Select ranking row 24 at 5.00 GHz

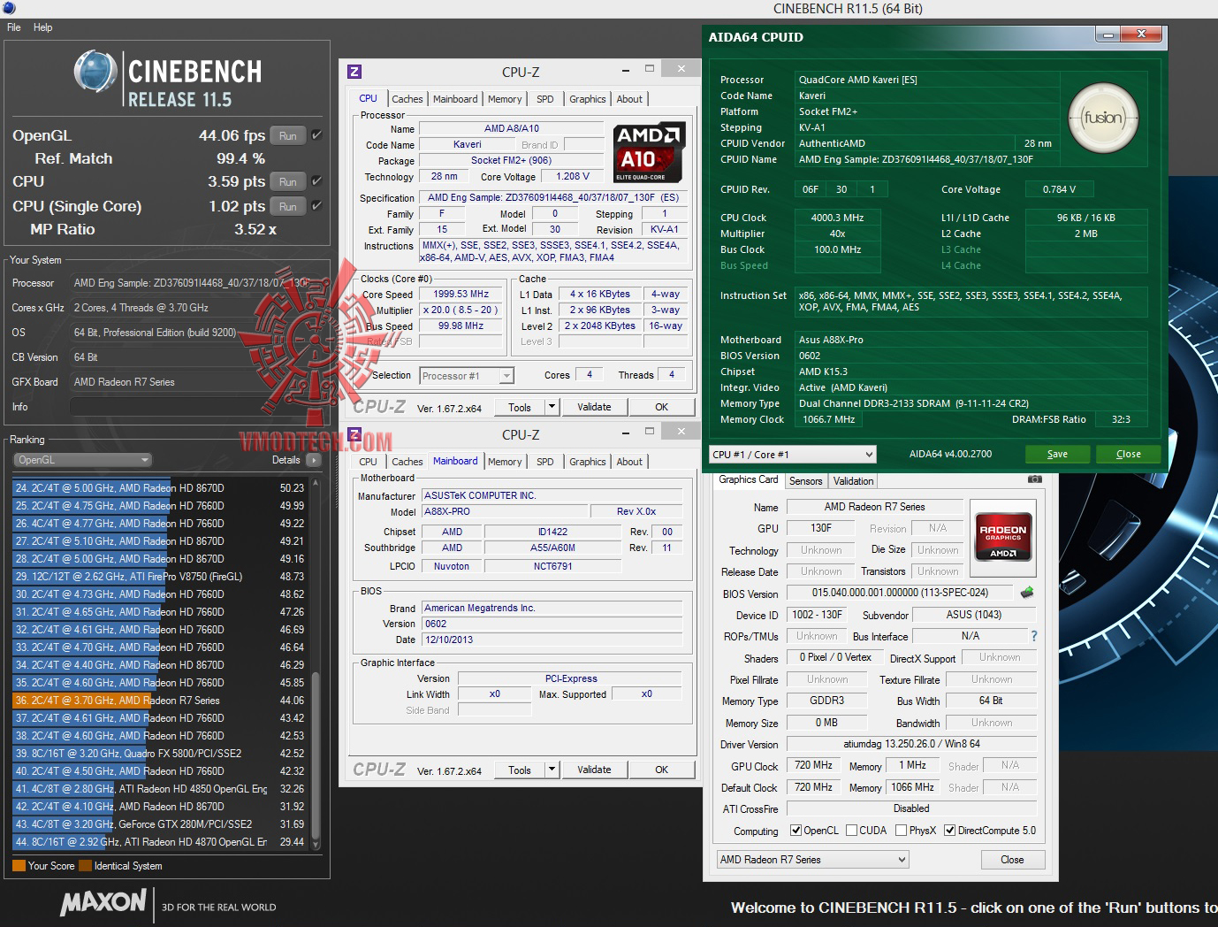click(x=159, y=488)
